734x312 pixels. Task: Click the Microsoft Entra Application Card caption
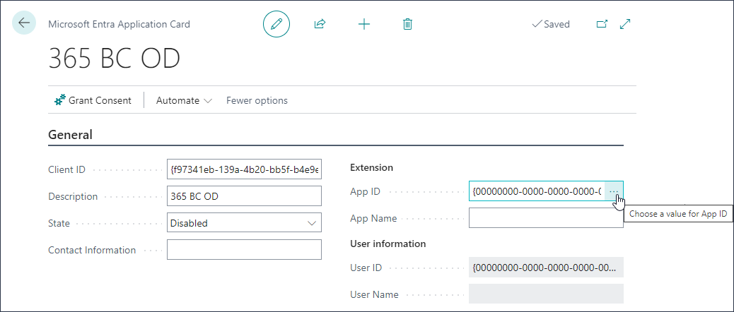click(119, 24)
